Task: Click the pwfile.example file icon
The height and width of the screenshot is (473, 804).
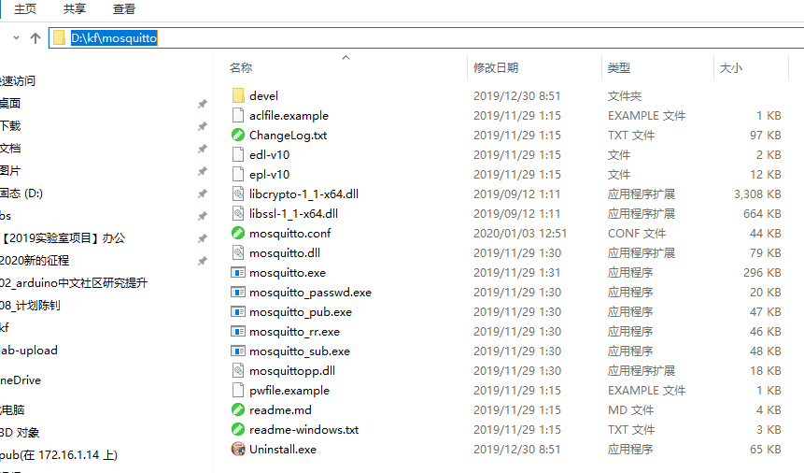Action: tap(238, 391)
